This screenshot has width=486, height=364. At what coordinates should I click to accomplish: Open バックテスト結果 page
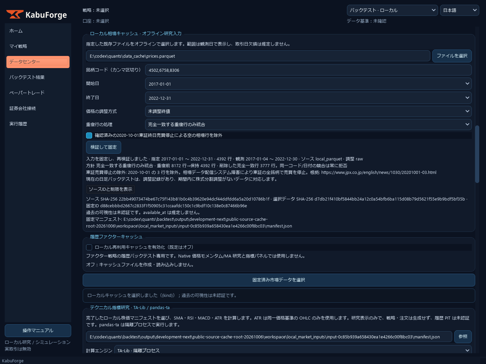click(38, 78)
